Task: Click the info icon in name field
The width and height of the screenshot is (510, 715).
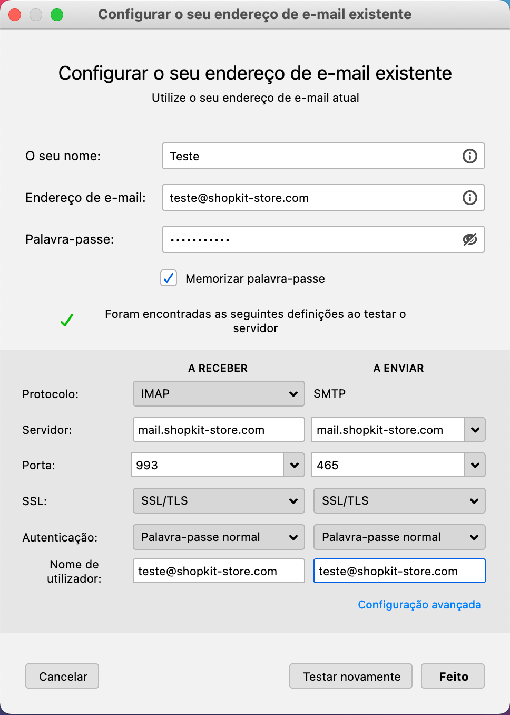Action: [469, 156]
